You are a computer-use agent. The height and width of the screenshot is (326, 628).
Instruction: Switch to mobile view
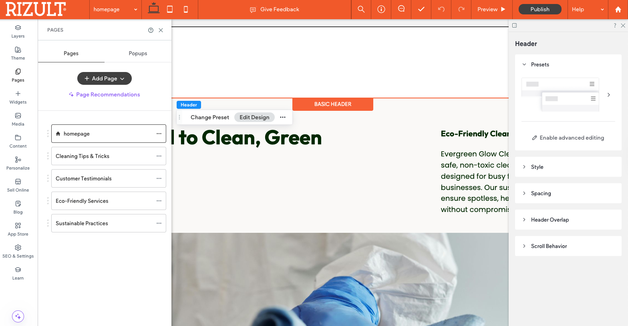186,9
